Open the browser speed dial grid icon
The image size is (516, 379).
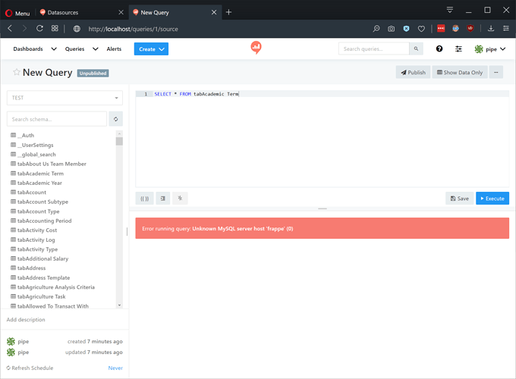click(x=55, y=29)
